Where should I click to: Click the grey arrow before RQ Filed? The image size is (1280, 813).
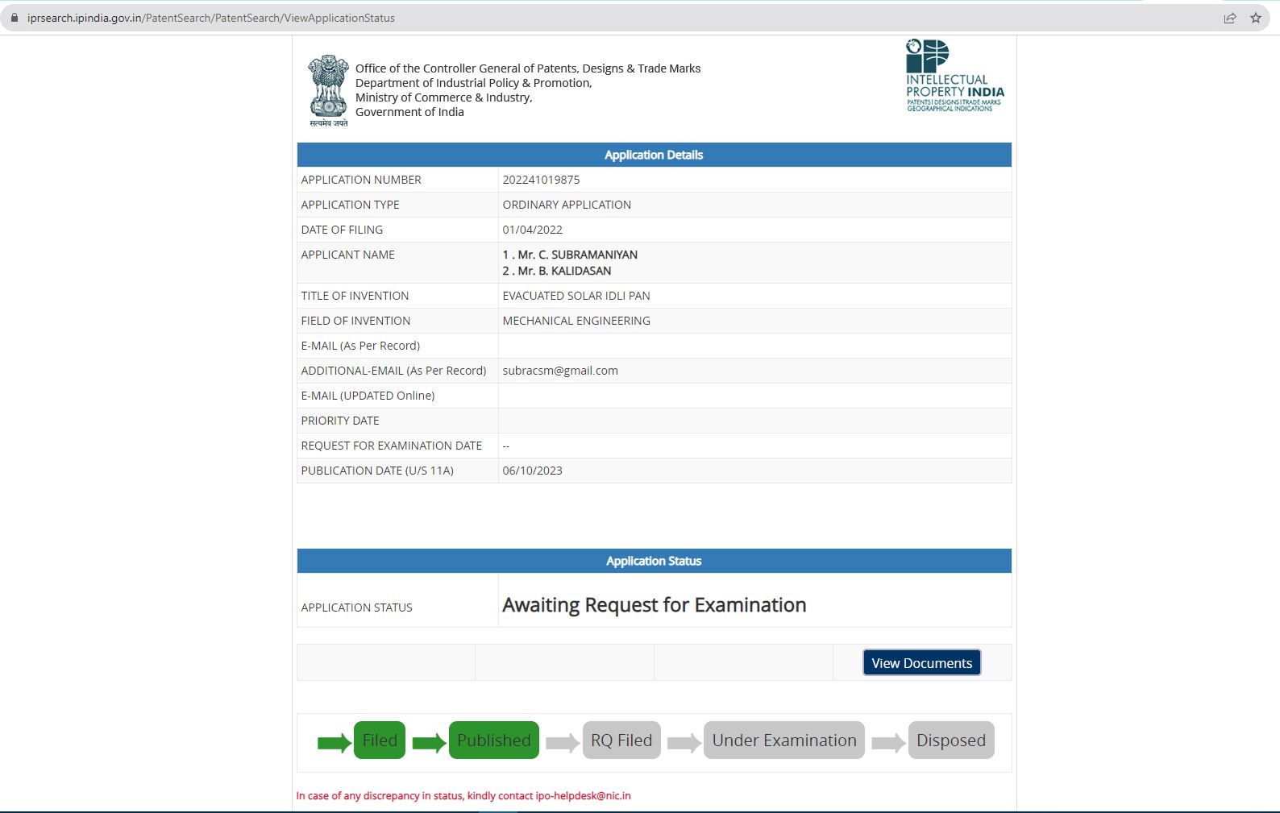click(x=563, y=742)
